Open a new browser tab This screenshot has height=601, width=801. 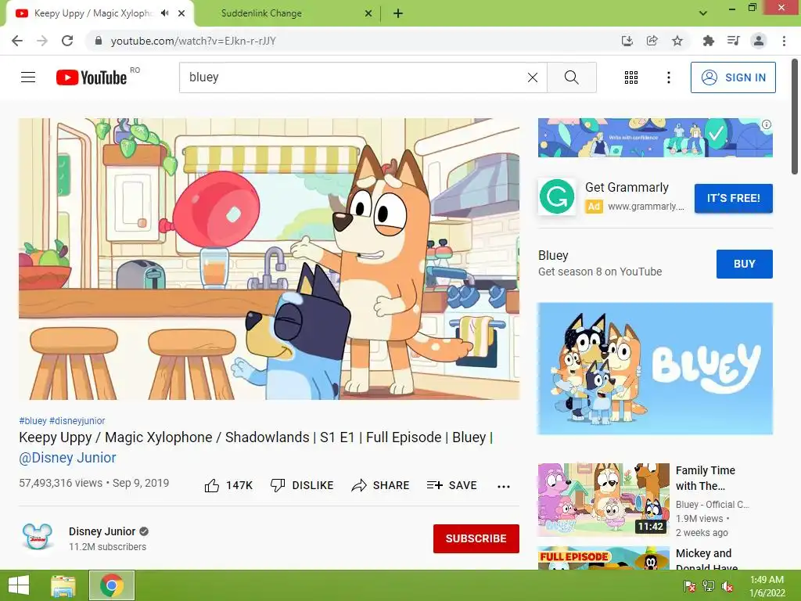[x=398, y=13]
